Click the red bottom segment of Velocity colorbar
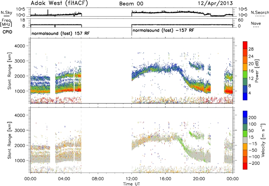The width and height of the screenshot is (269, 186). pyautogui.click(x=245, y=166)
